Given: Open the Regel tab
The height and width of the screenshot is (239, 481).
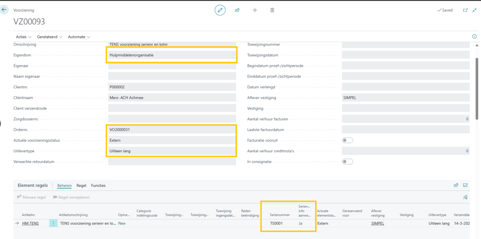Looking at the screenshot, I should click(81, 186).
